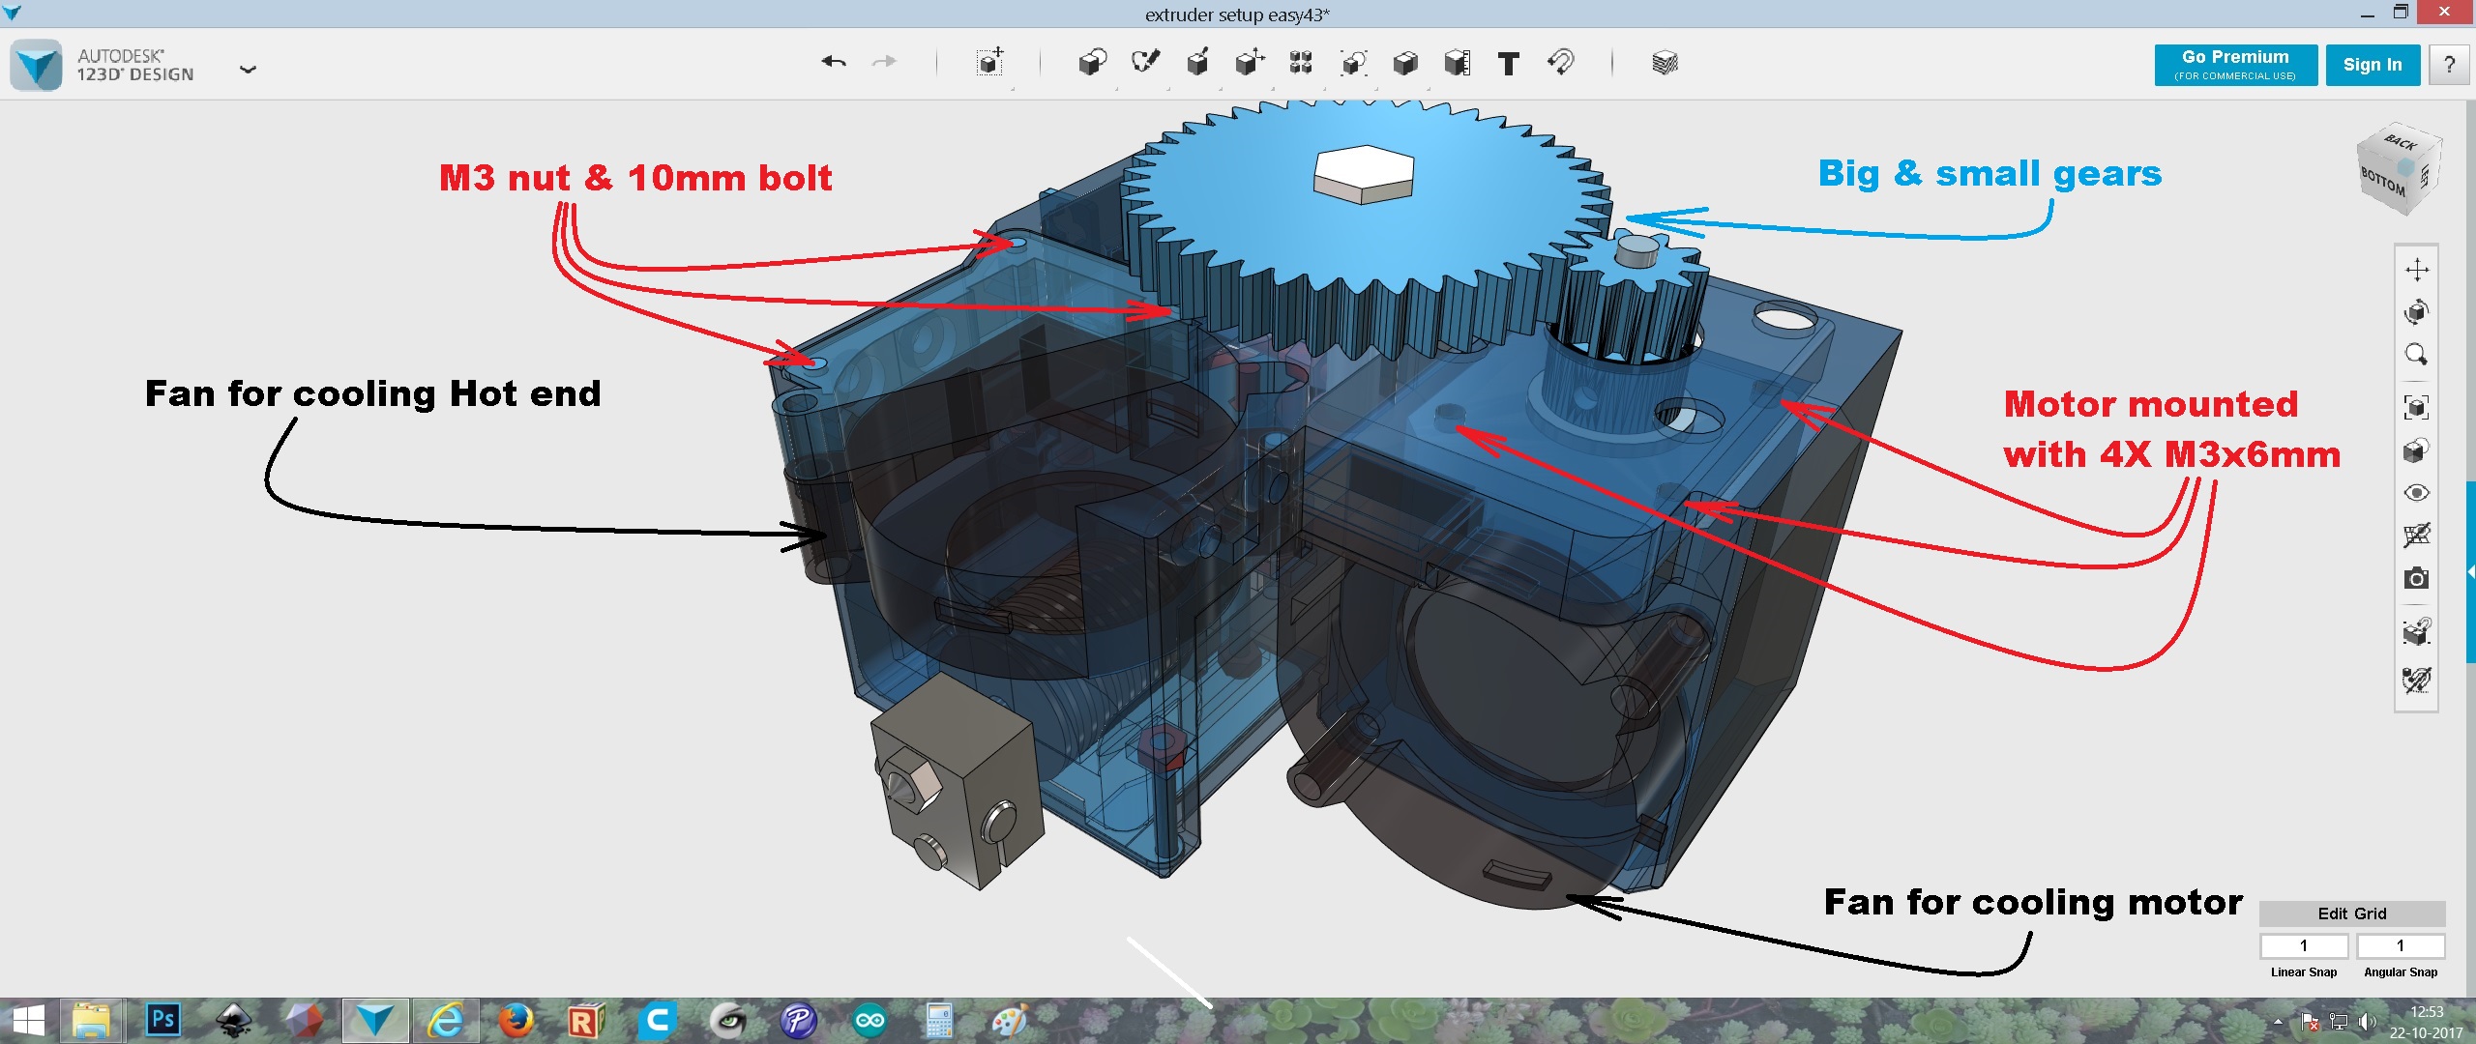Image resolution: width=2476 pixels, height=1044 pixels.
Task: Open the Windows Start menu
Action: (x=28, y=1022)
